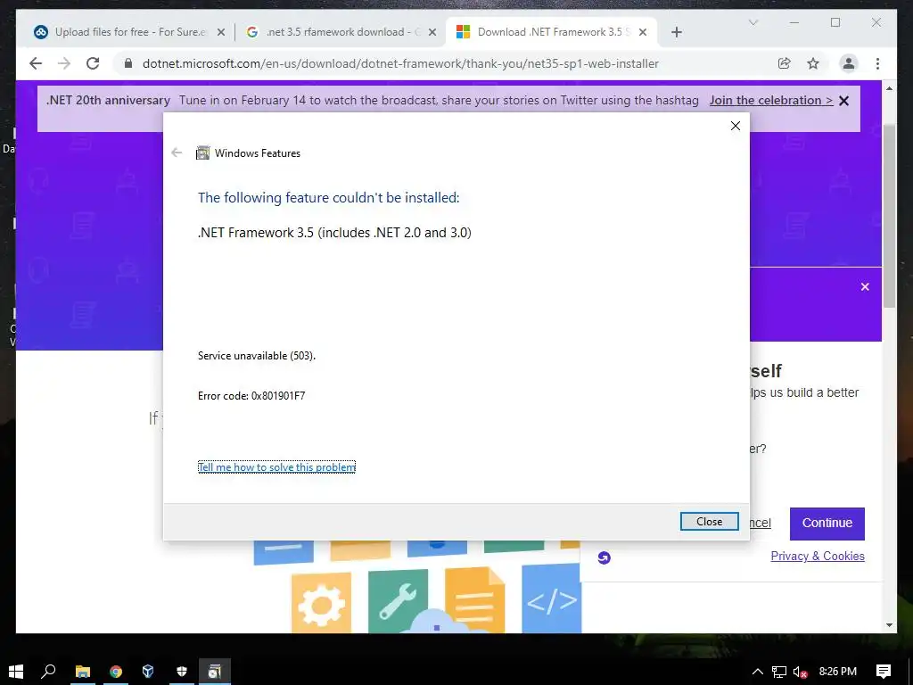Click the Chrome back arrow button
Screen dimensions: 913x685
click(x=36, y=63)
